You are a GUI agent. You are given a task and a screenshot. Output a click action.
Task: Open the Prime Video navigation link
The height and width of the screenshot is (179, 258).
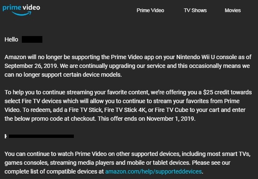150,10
